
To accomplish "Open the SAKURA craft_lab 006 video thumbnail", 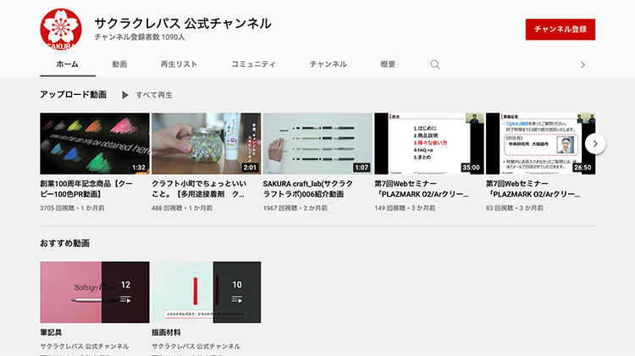I will pos(317,143).
